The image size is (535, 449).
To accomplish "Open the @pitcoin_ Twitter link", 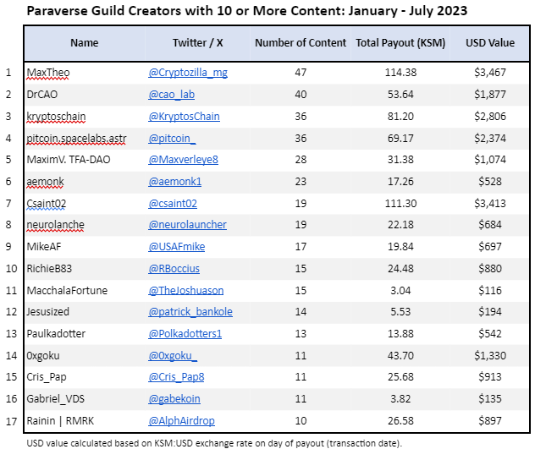I will 172,139.
